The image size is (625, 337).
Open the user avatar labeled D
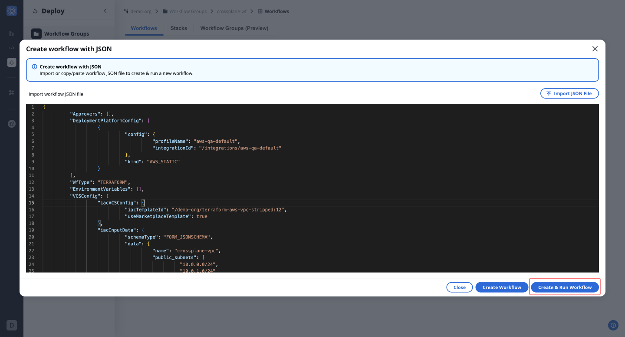(12, 325)
